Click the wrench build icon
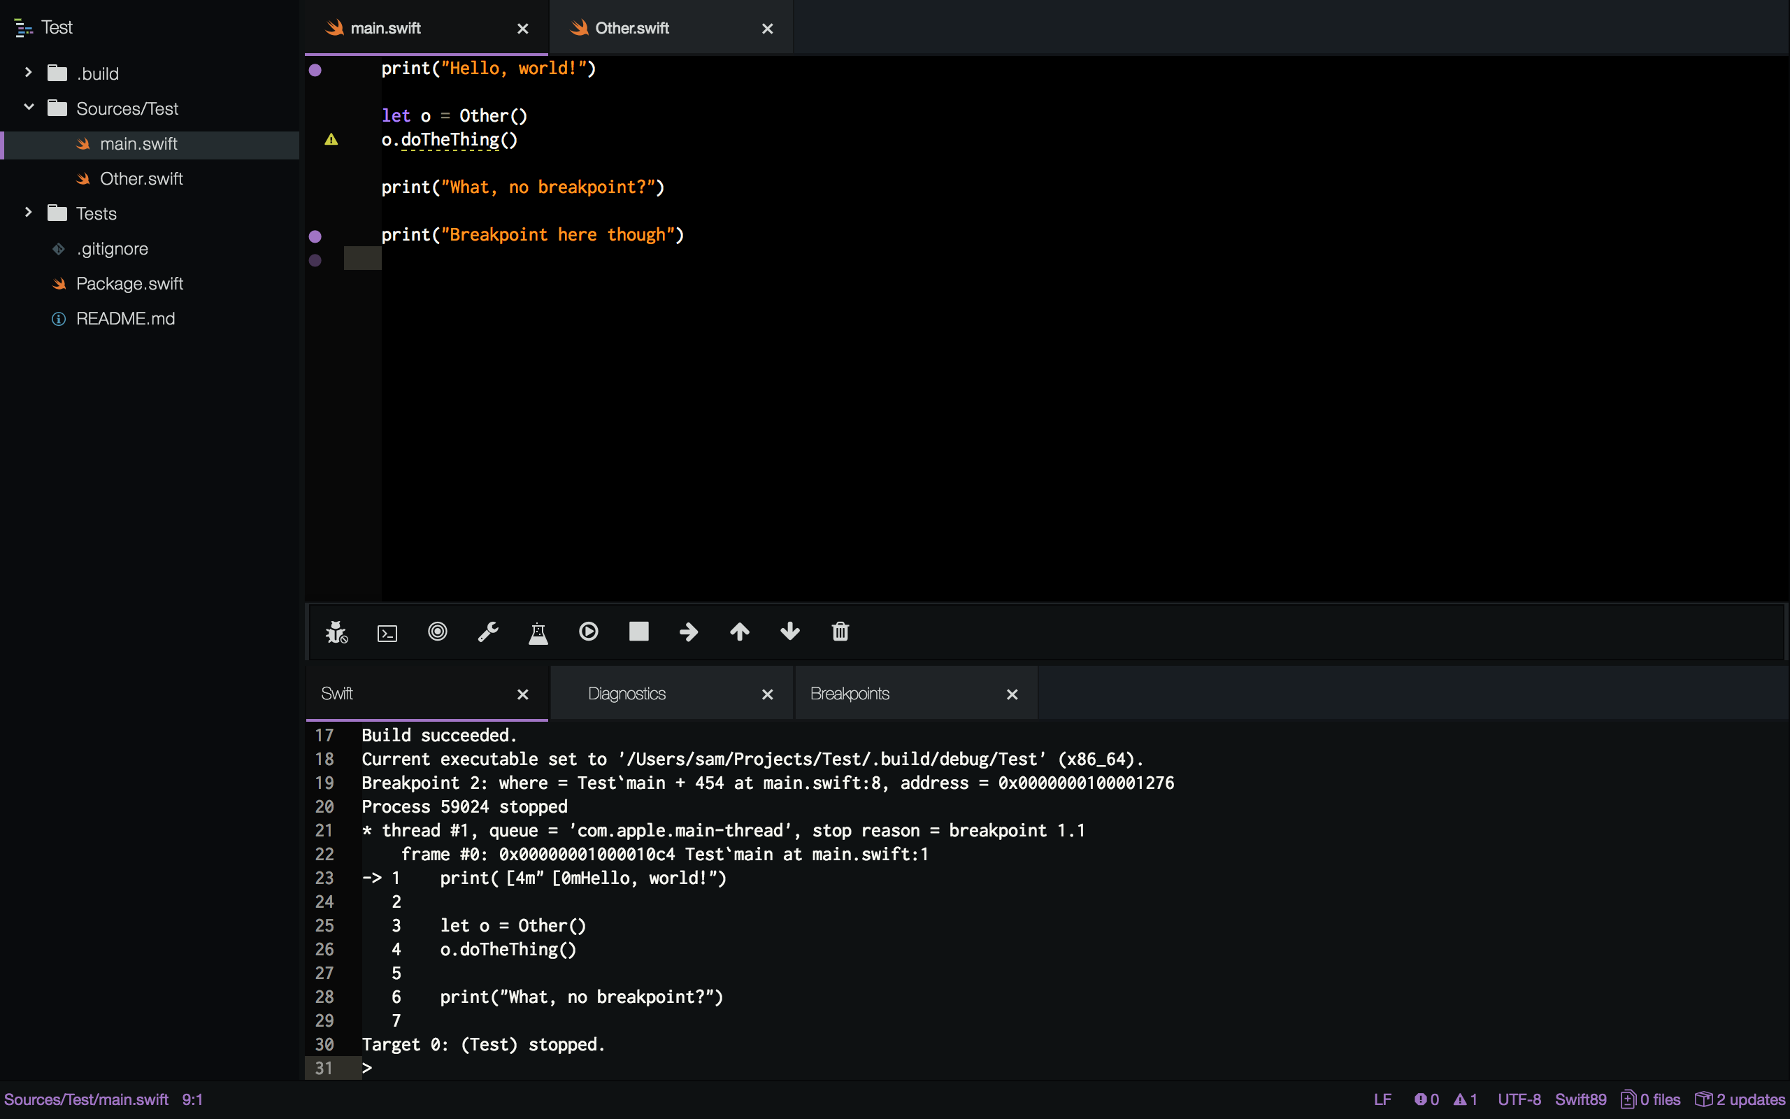Viewport: 1790px width, 1119px height. click(x=487, y=632)
